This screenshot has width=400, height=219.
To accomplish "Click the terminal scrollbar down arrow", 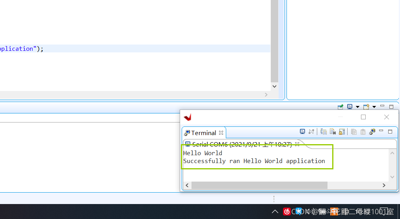I will pos(393,177).
